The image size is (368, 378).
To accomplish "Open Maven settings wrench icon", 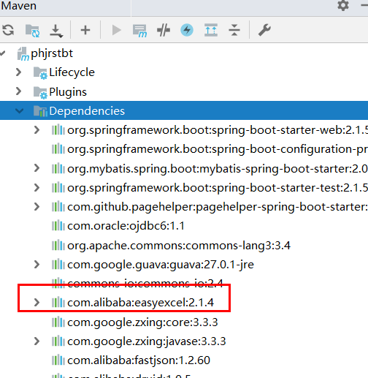I will [x=264, y=30].
